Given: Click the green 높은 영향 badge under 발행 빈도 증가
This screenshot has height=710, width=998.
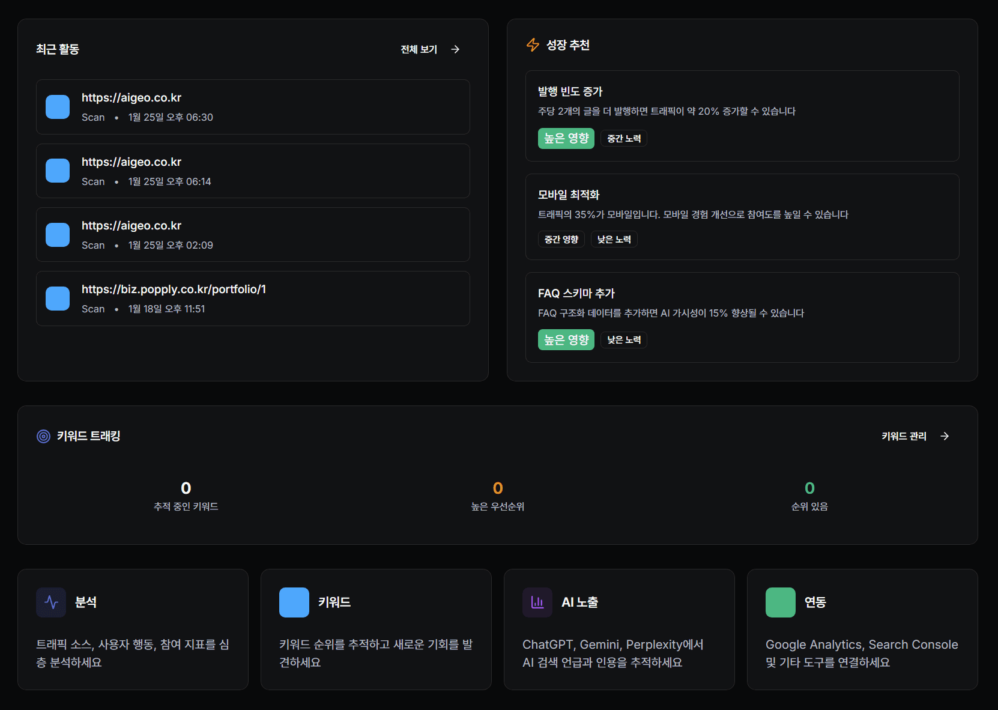Looking at the screenshot, I should (x=566, y=138).
